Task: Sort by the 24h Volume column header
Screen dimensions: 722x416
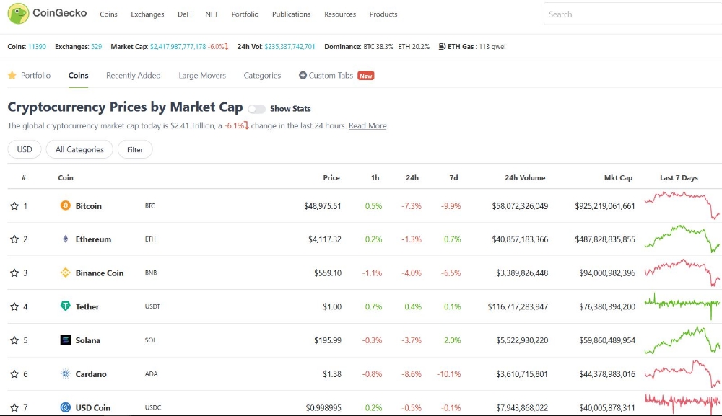Action: tap(525, 177)
